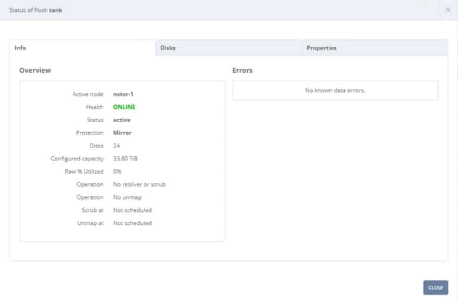Viewport: 458px width, 303px height.
Task: Open the Disks tab
Action: click(228, 48)
